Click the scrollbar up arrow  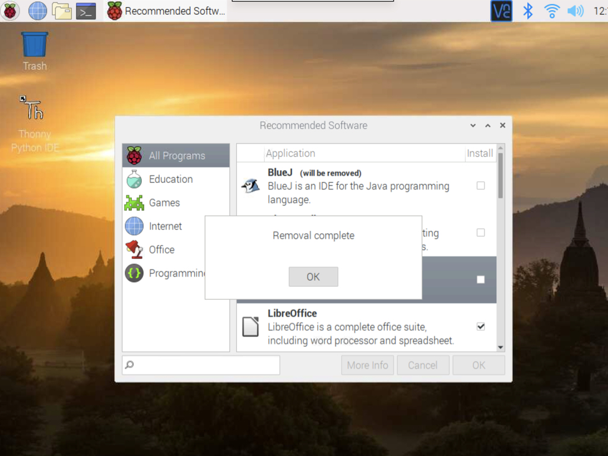point(501,148)
